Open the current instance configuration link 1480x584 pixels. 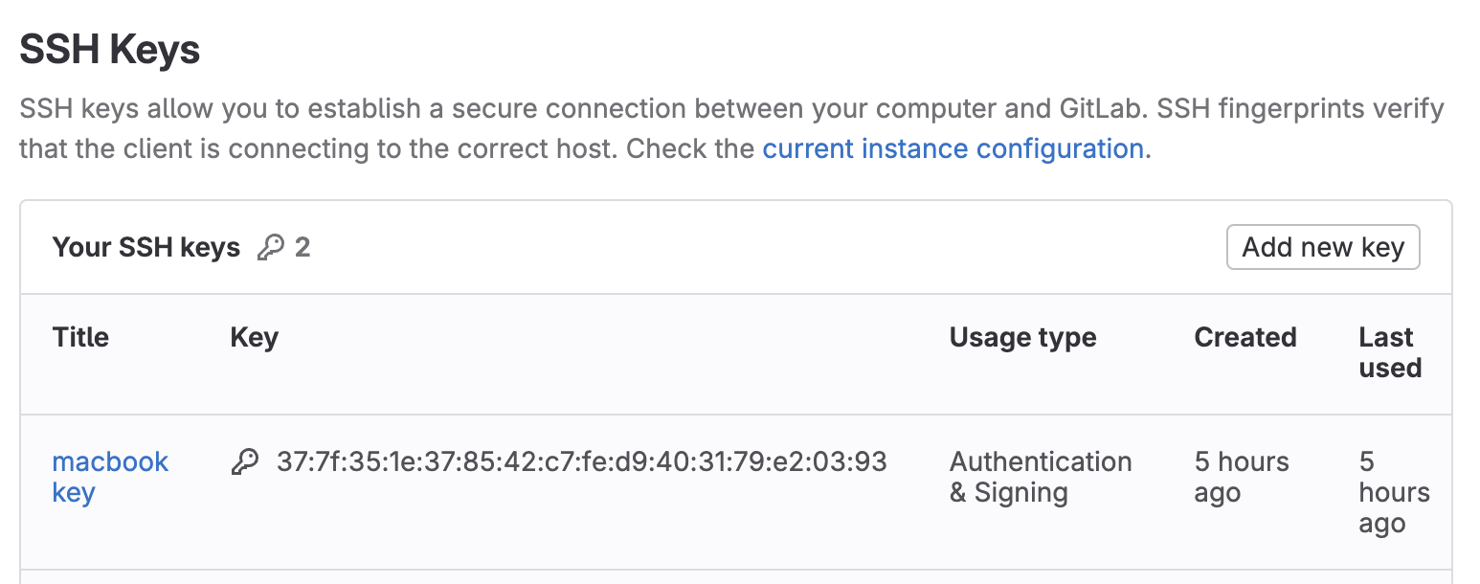click(953, 149)
